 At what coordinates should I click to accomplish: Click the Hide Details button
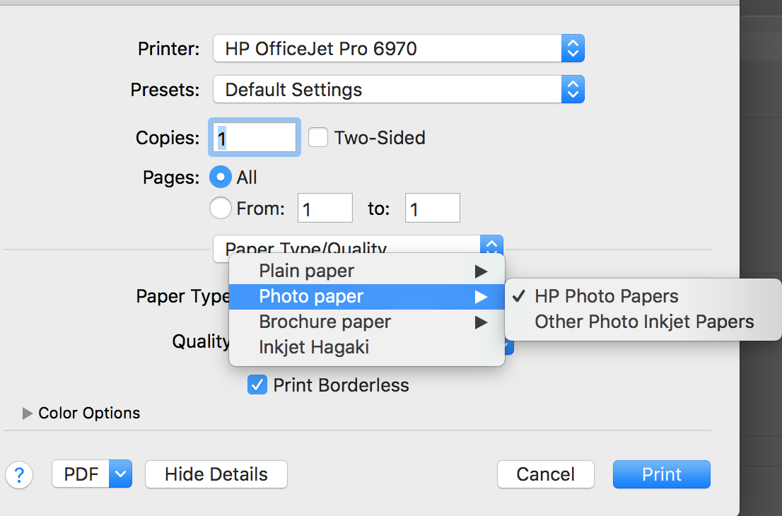tap(216, 474)
